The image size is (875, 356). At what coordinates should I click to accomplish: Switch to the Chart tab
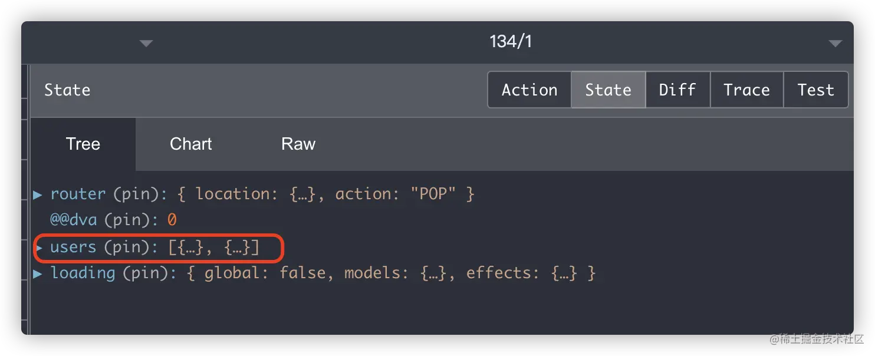tap(190, 144)
